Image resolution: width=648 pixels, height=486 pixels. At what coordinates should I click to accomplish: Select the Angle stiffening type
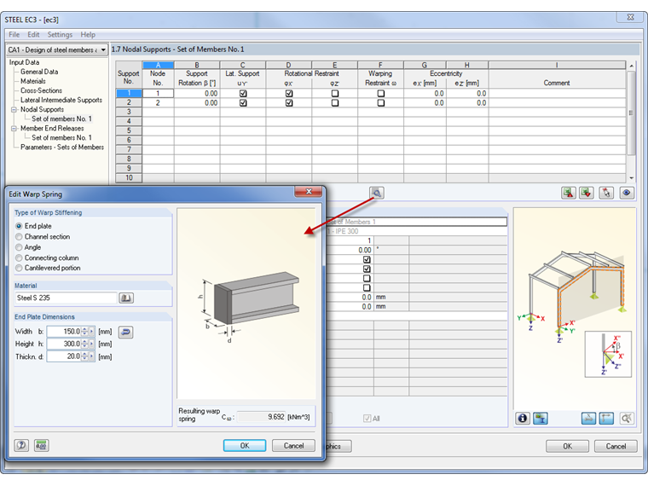click(19, 247)
